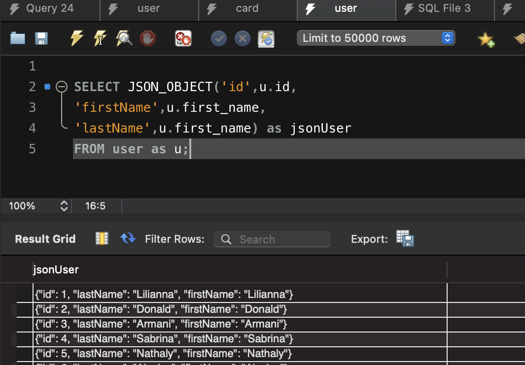
Task: Execute the whole script lightning icon
Action: (77, 38)
